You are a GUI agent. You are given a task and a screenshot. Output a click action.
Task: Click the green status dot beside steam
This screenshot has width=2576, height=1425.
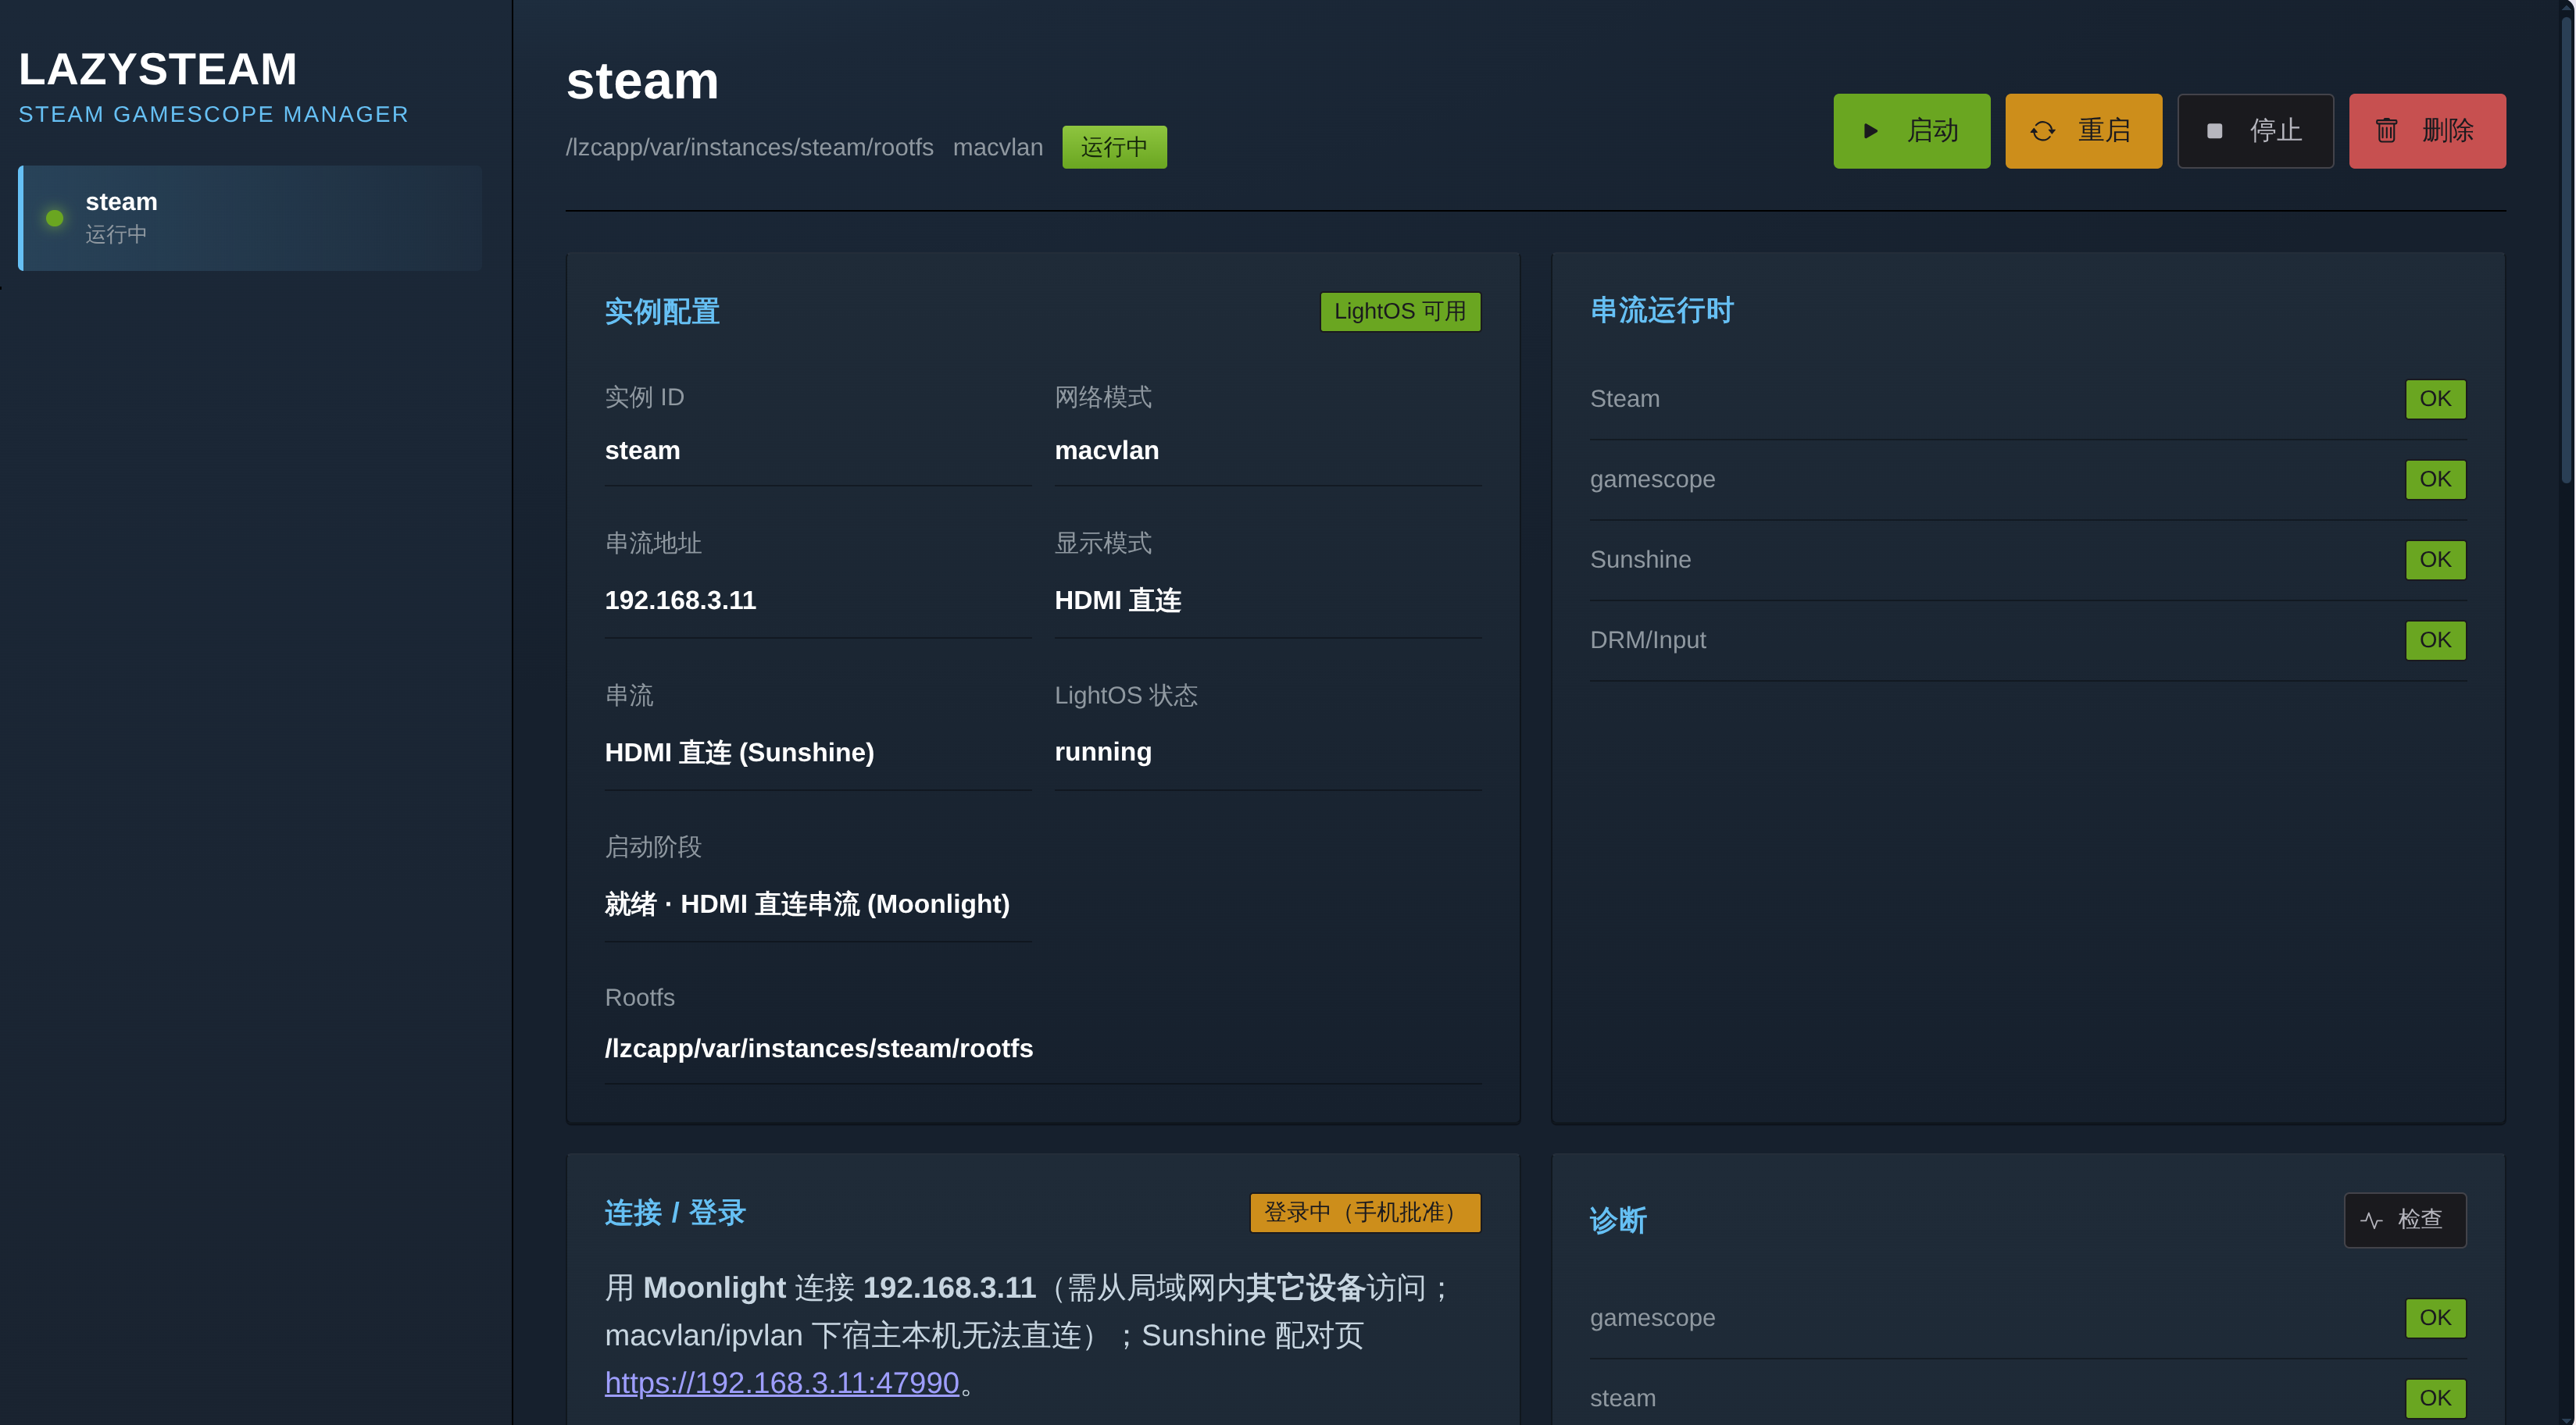point(55,218)
